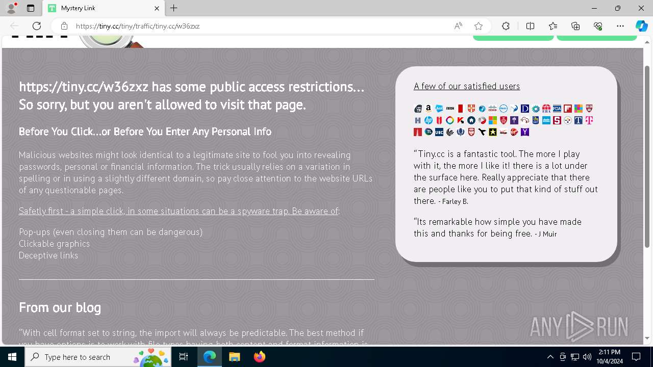Click the pink T-Mobile logo

pyautogui.click(x=589, y=120)
